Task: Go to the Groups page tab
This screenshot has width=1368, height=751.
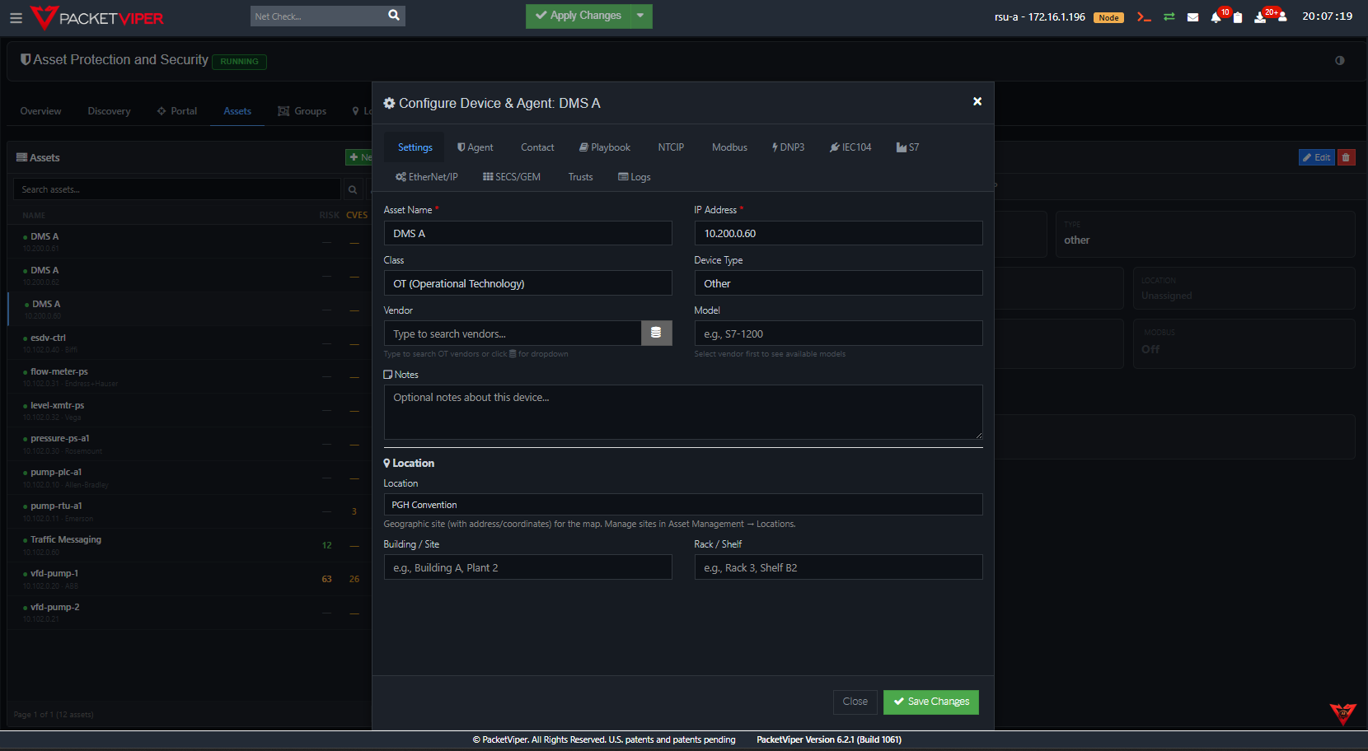Action: click(x=302, y=111)
